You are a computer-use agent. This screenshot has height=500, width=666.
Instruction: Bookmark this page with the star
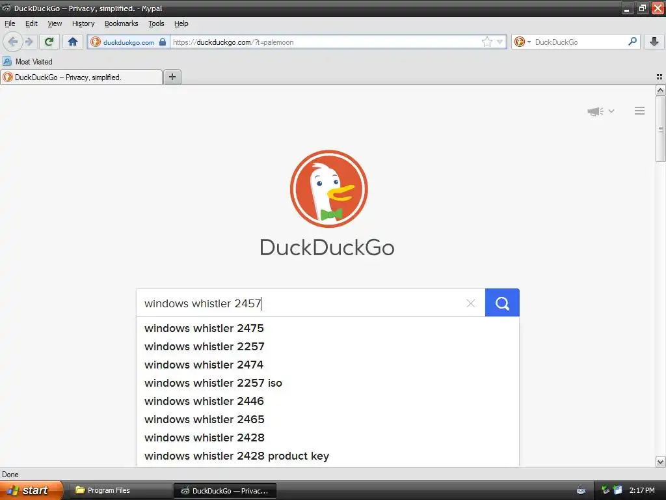click(486, 42)
